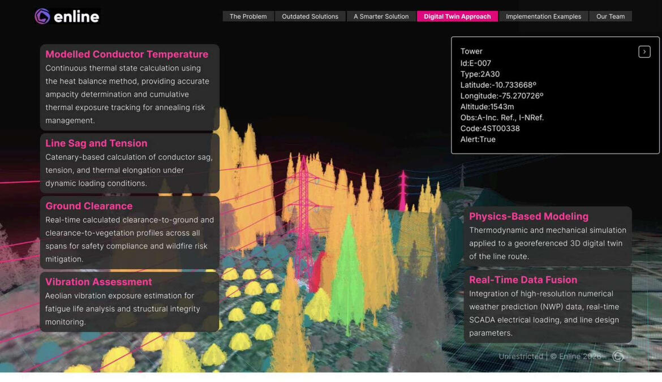
Task: Open the Line Sag and Tension card
Action: pyautogui.click(x=130, y=164)
